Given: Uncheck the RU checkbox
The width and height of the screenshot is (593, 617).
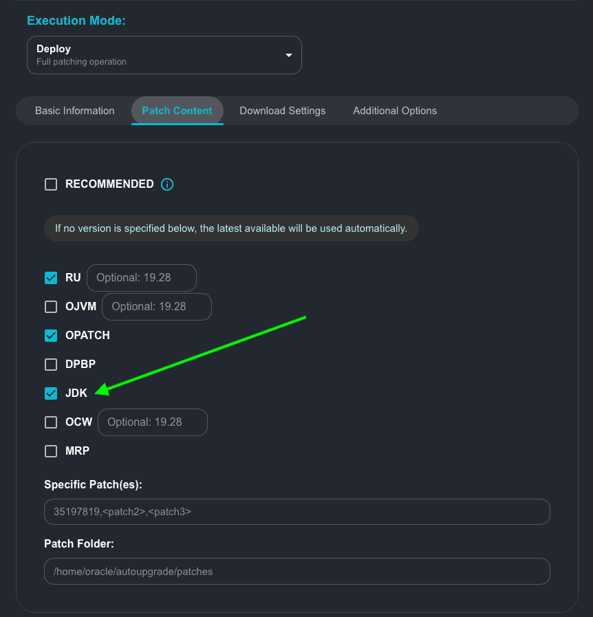Looking at the screenshot, I should 51,278.
